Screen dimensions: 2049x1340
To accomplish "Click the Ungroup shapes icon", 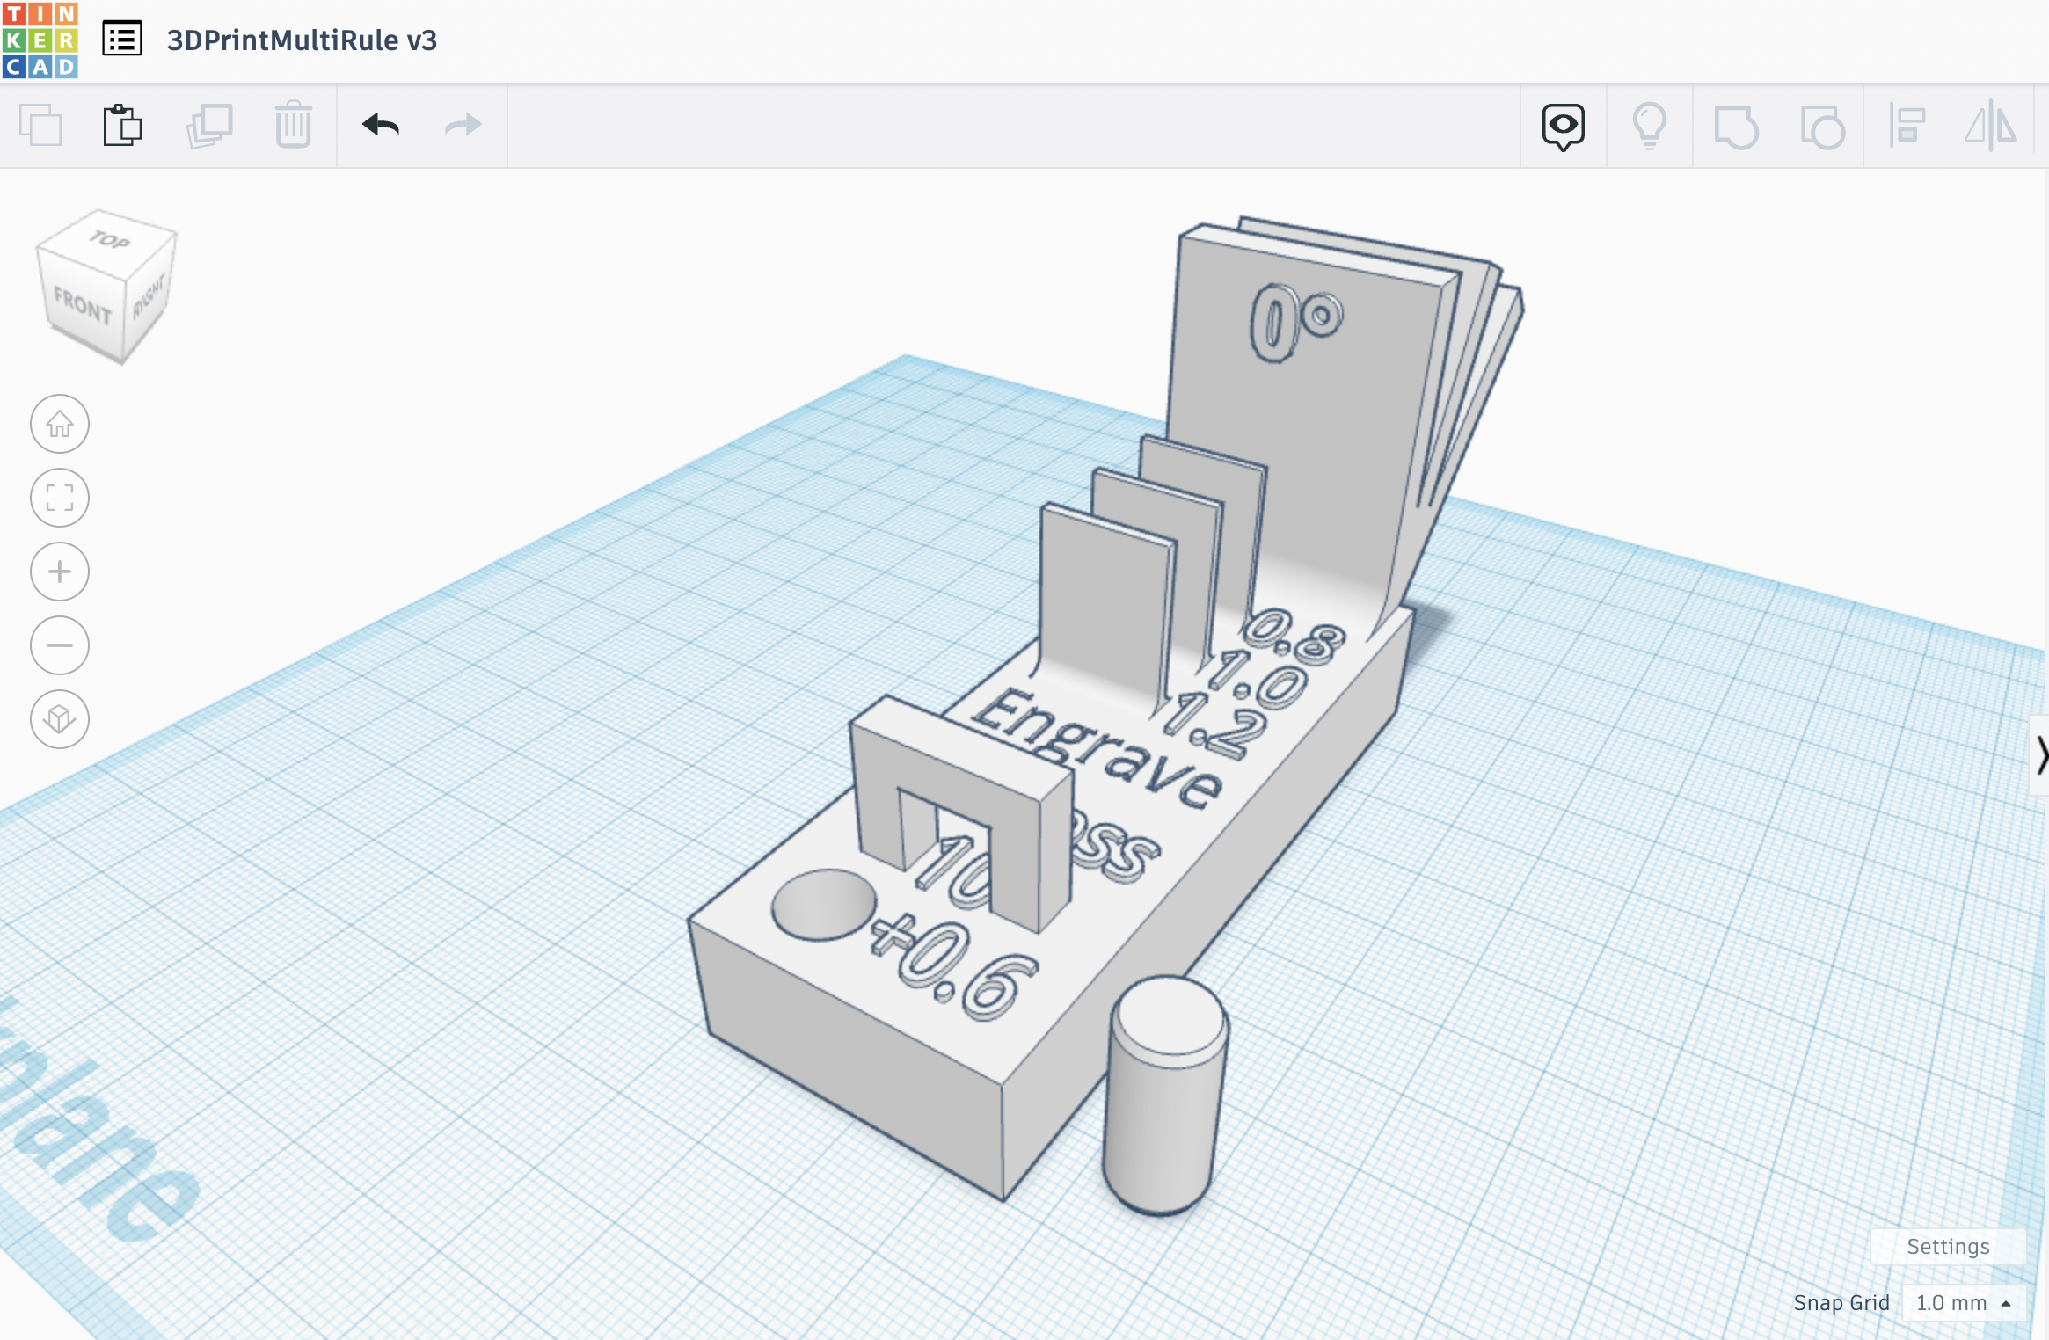I will click(x=1822, y=127).
